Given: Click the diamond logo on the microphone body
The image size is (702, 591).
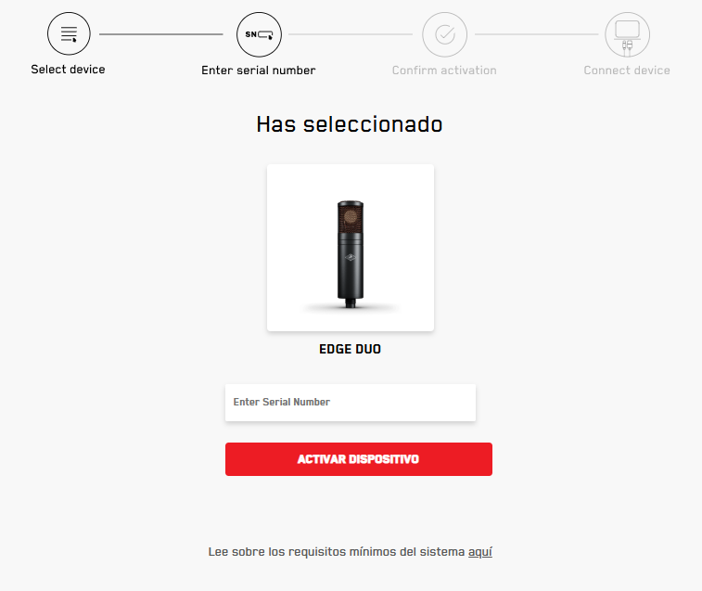Looking at the screenshot, I should coord(351,257).
